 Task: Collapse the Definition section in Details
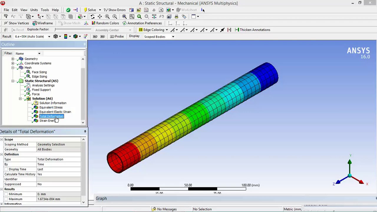click(x=2, y=154)
